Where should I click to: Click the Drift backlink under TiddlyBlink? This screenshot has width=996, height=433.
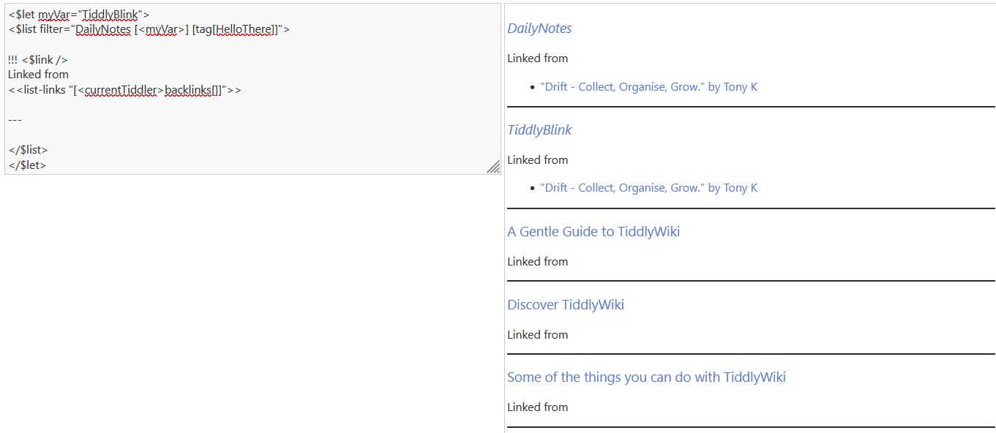[648, 188]
